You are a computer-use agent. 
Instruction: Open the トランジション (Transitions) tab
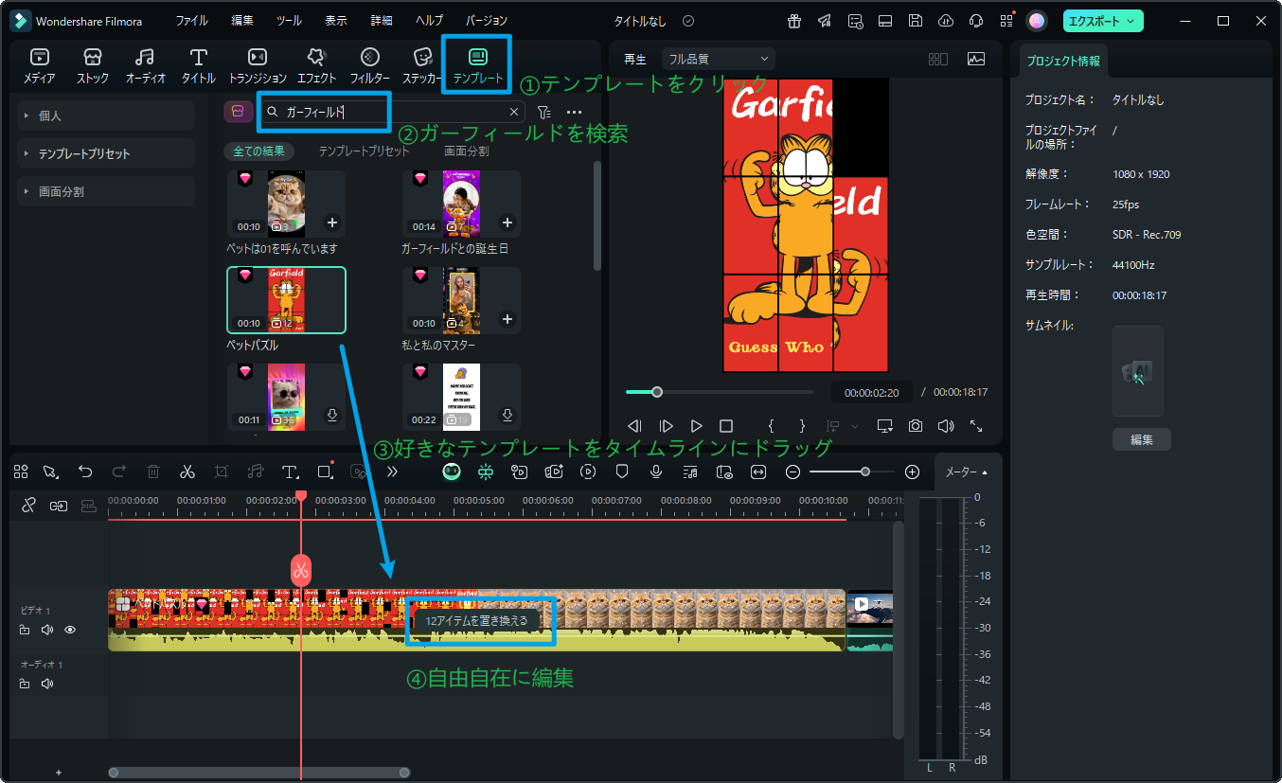258,66
